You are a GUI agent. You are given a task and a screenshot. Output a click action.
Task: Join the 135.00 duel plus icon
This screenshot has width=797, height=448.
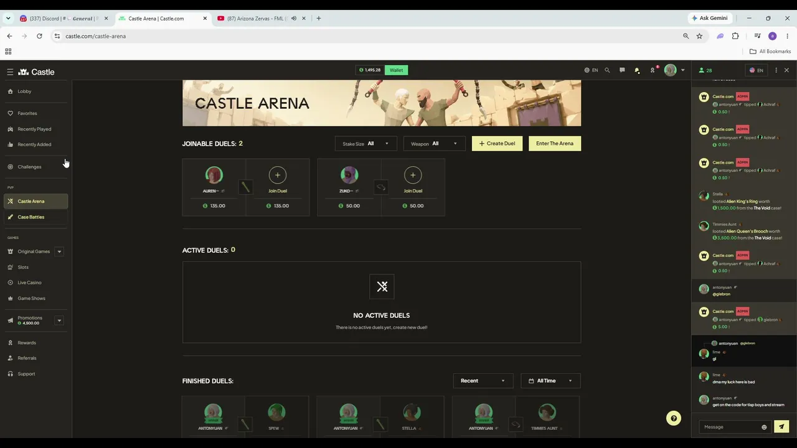[278, 175]
